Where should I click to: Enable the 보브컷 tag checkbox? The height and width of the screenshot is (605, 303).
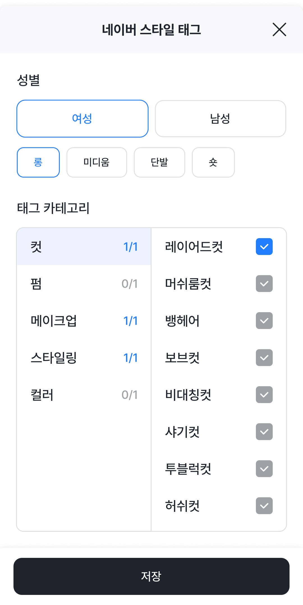coord(264,358)
